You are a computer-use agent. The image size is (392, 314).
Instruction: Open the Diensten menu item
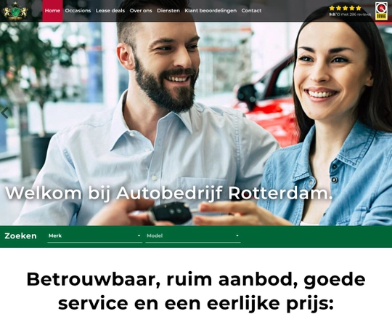point(168,11)
